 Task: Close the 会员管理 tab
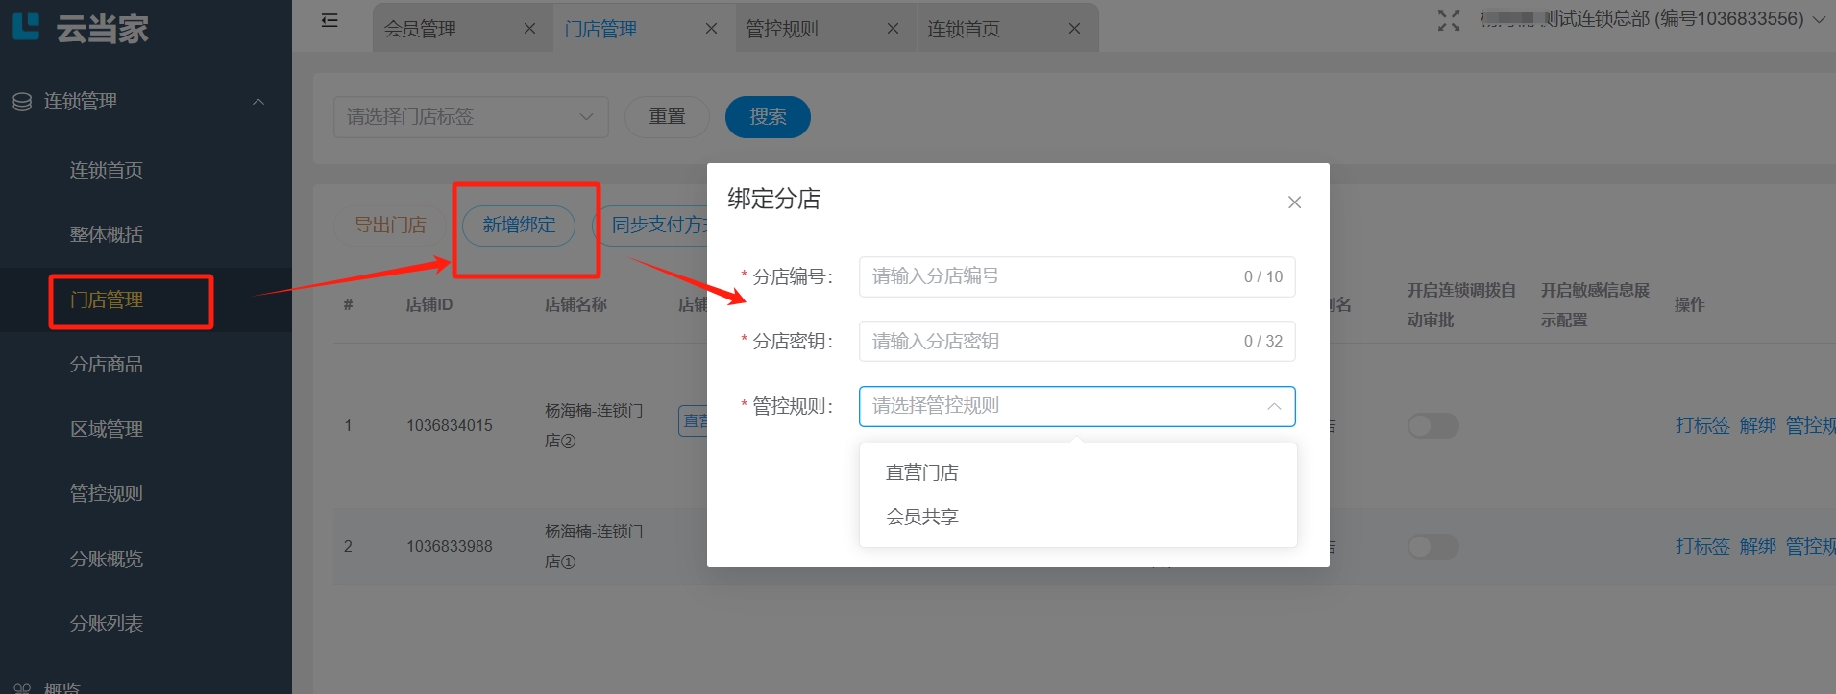click(529, 29)
